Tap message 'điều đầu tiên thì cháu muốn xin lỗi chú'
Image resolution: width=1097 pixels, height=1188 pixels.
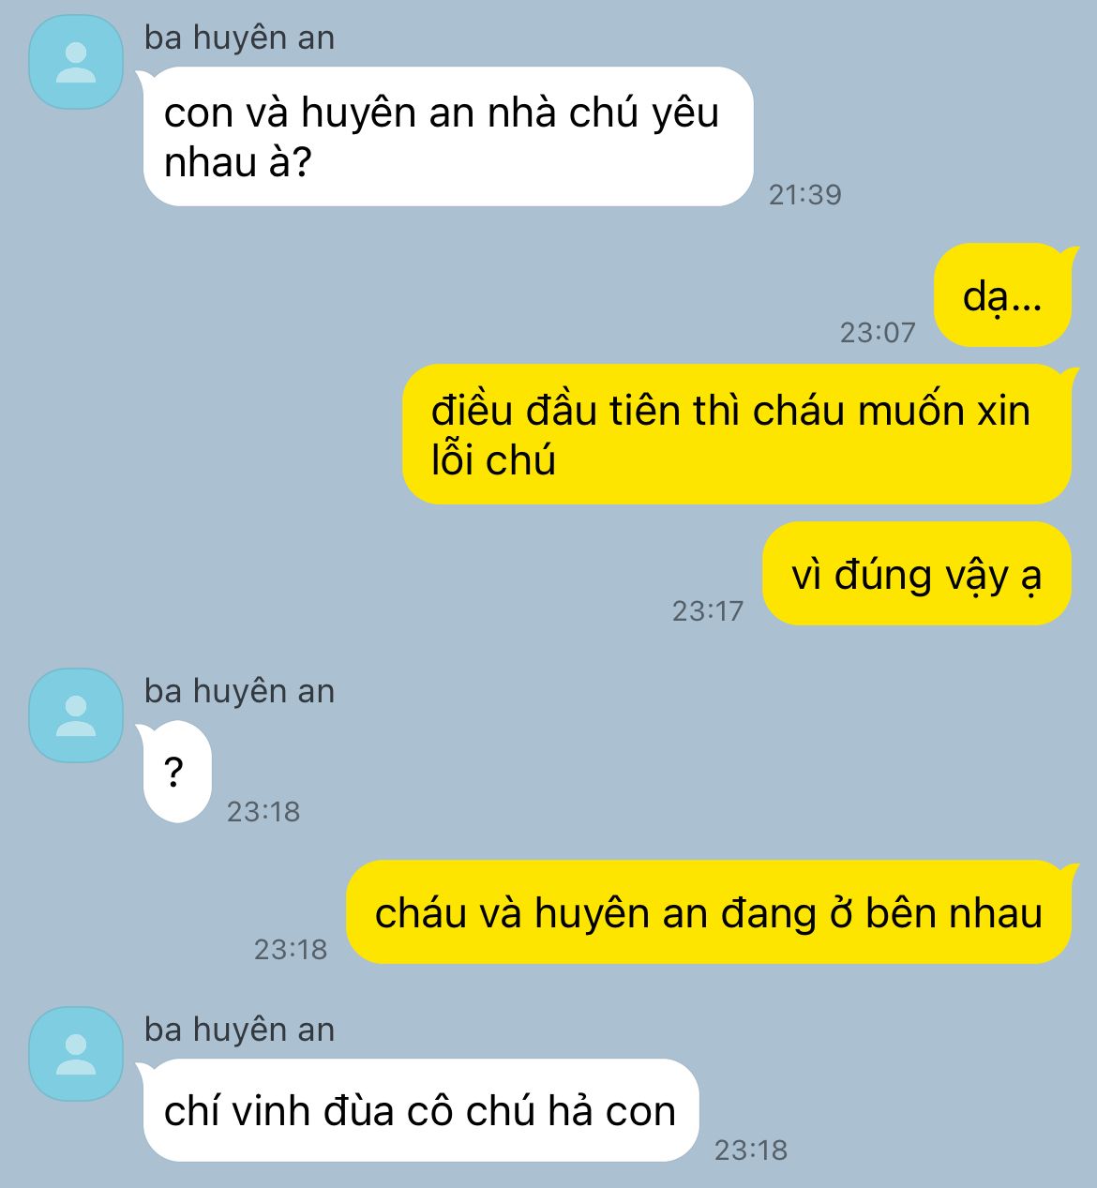(737, 434)
